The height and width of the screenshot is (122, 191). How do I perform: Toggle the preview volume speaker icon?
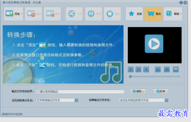point(158,69)
